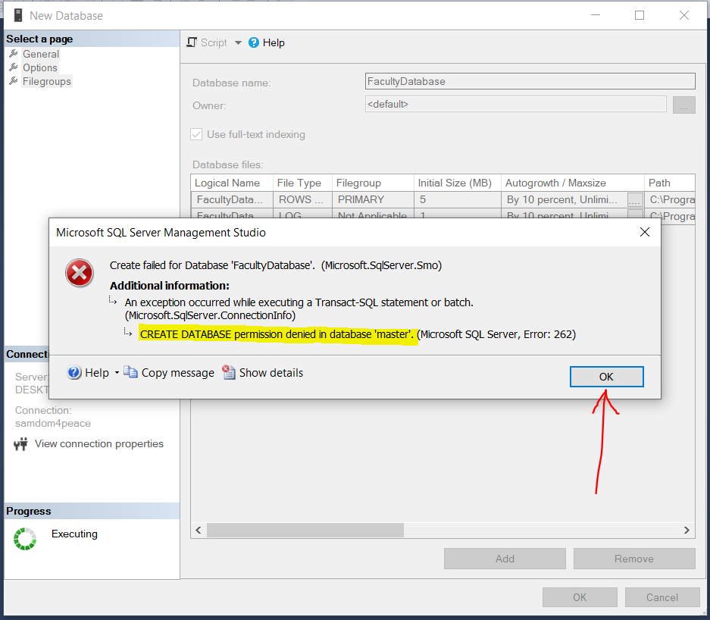Click the 'By 10 percent, Unlimi...' cell in ROWS row
Image resolution: width=710 pixels, height=620 pixels.
tap(565, 200)
